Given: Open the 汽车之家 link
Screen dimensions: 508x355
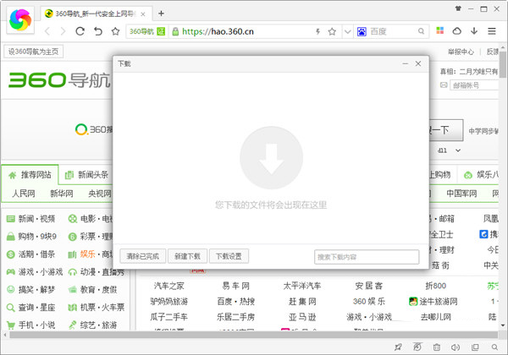Looking at the screenshot, I should click(168, 286).
